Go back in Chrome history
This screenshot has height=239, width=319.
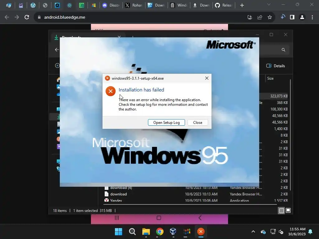[x=7, y=17]
